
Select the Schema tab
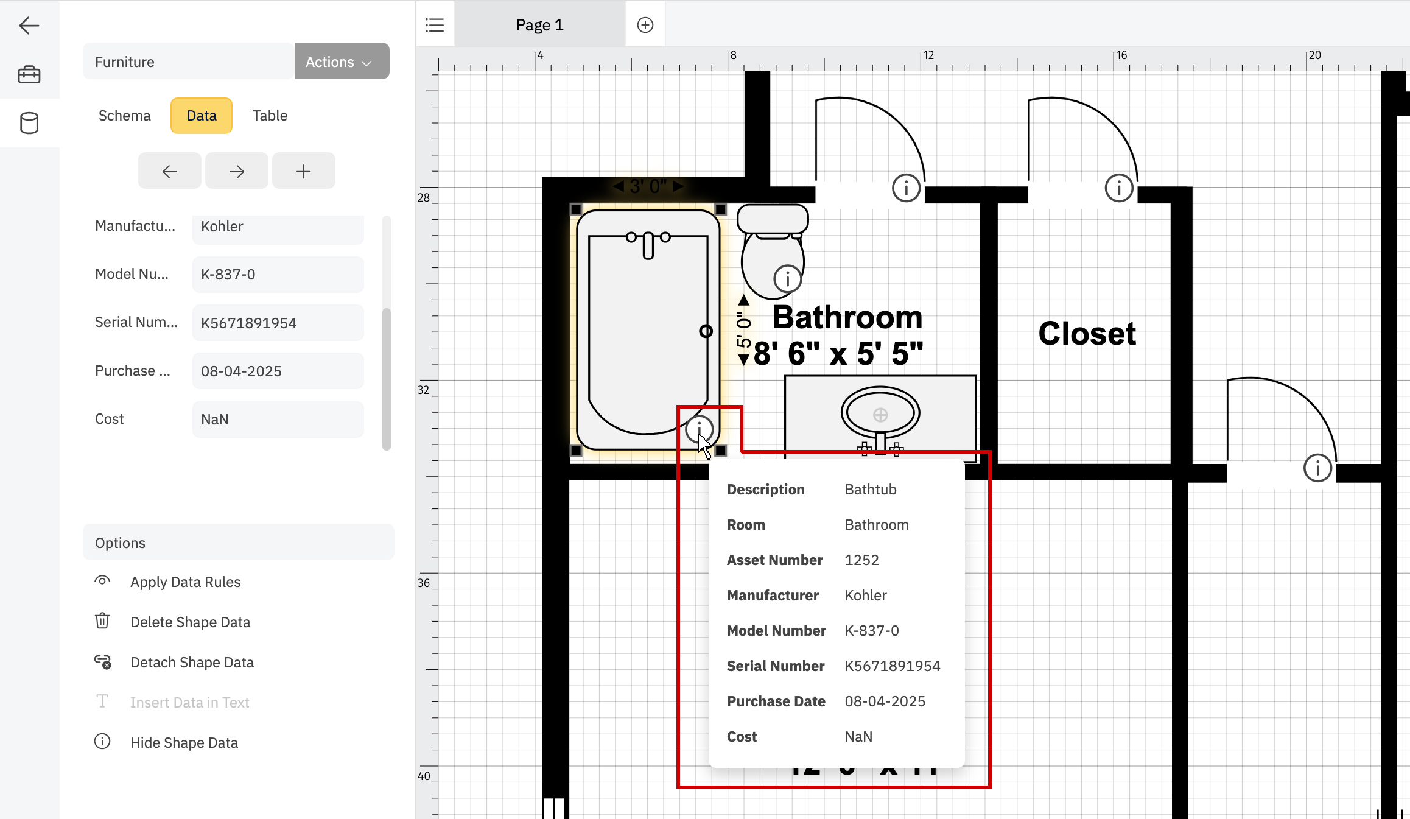[124, 115]
